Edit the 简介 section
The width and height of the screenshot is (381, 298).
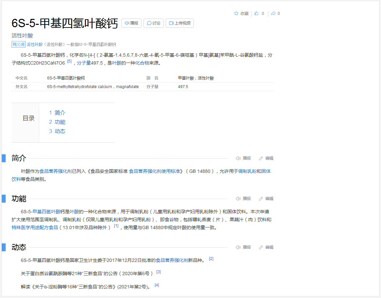tap(266, 158)
